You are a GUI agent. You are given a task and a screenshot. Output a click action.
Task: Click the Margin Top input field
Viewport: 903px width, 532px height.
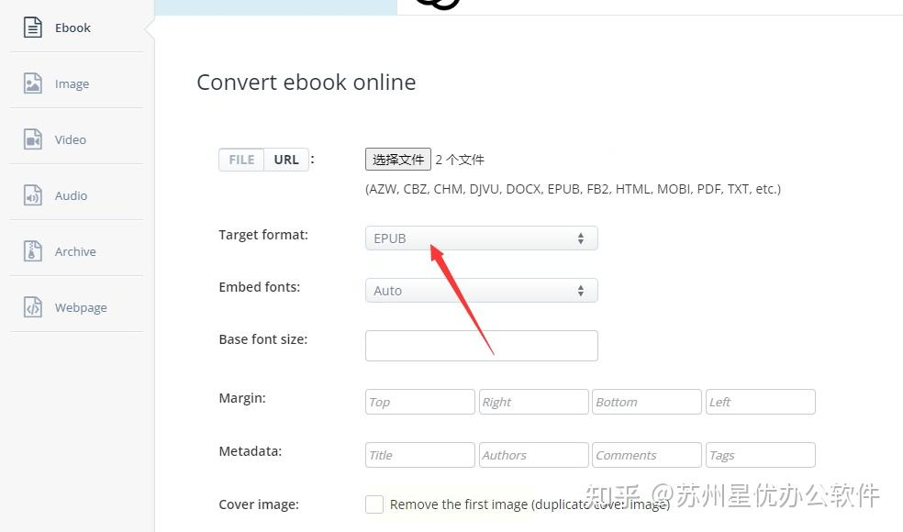click(419, 402)
